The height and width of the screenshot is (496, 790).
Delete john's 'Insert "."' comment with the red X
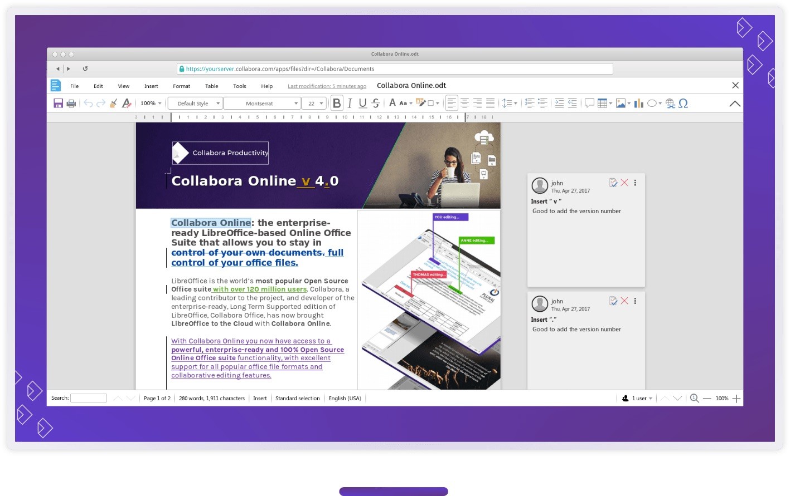(x=624, y=301)
